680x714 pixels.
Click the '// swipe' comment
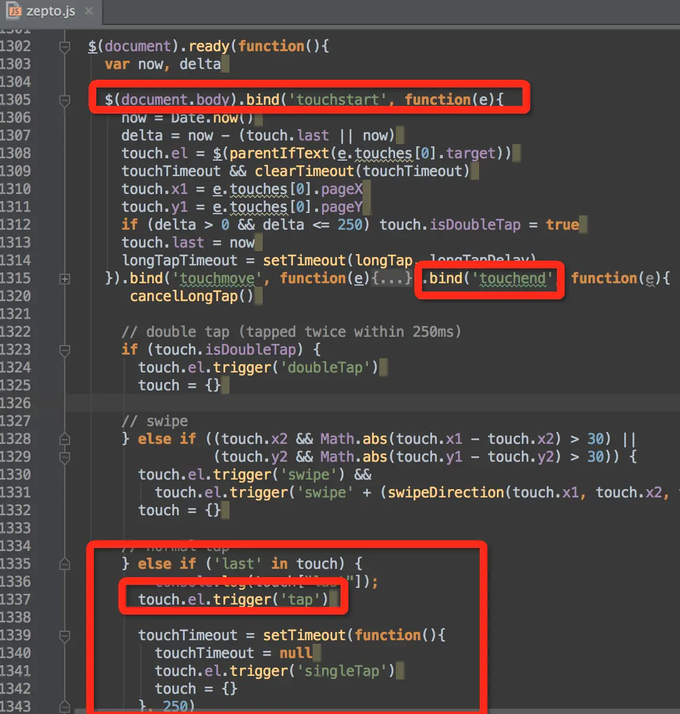click(155, 421)
